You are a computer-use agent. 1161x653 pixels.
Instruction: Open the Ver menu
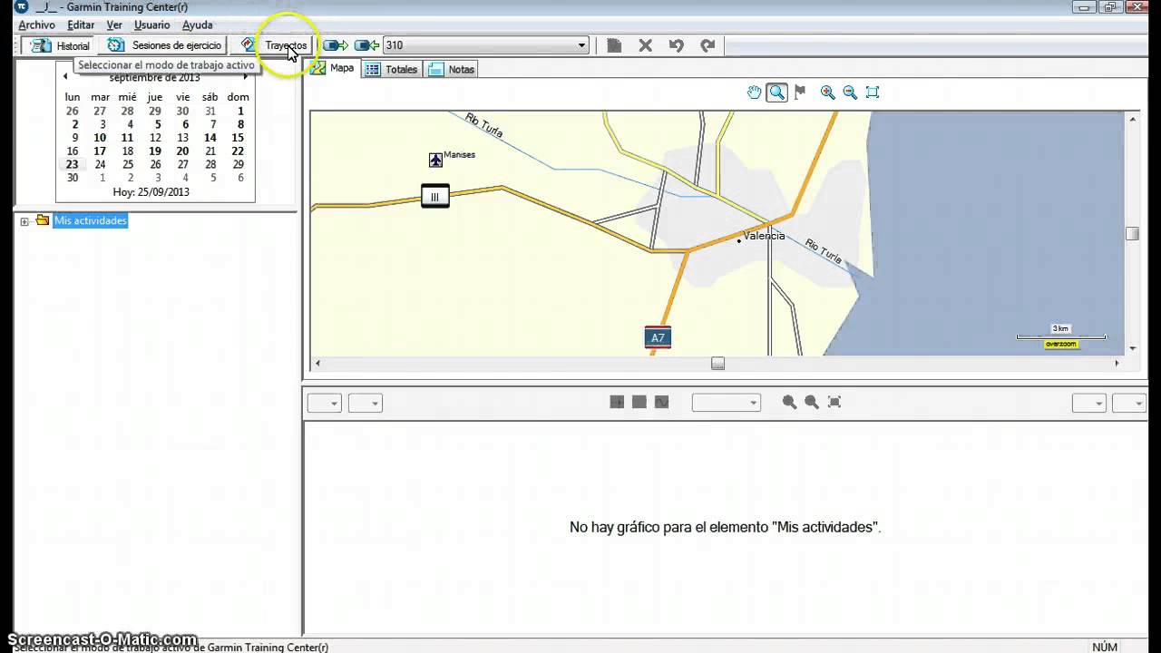pyautogui.click(x=114, y=25)
